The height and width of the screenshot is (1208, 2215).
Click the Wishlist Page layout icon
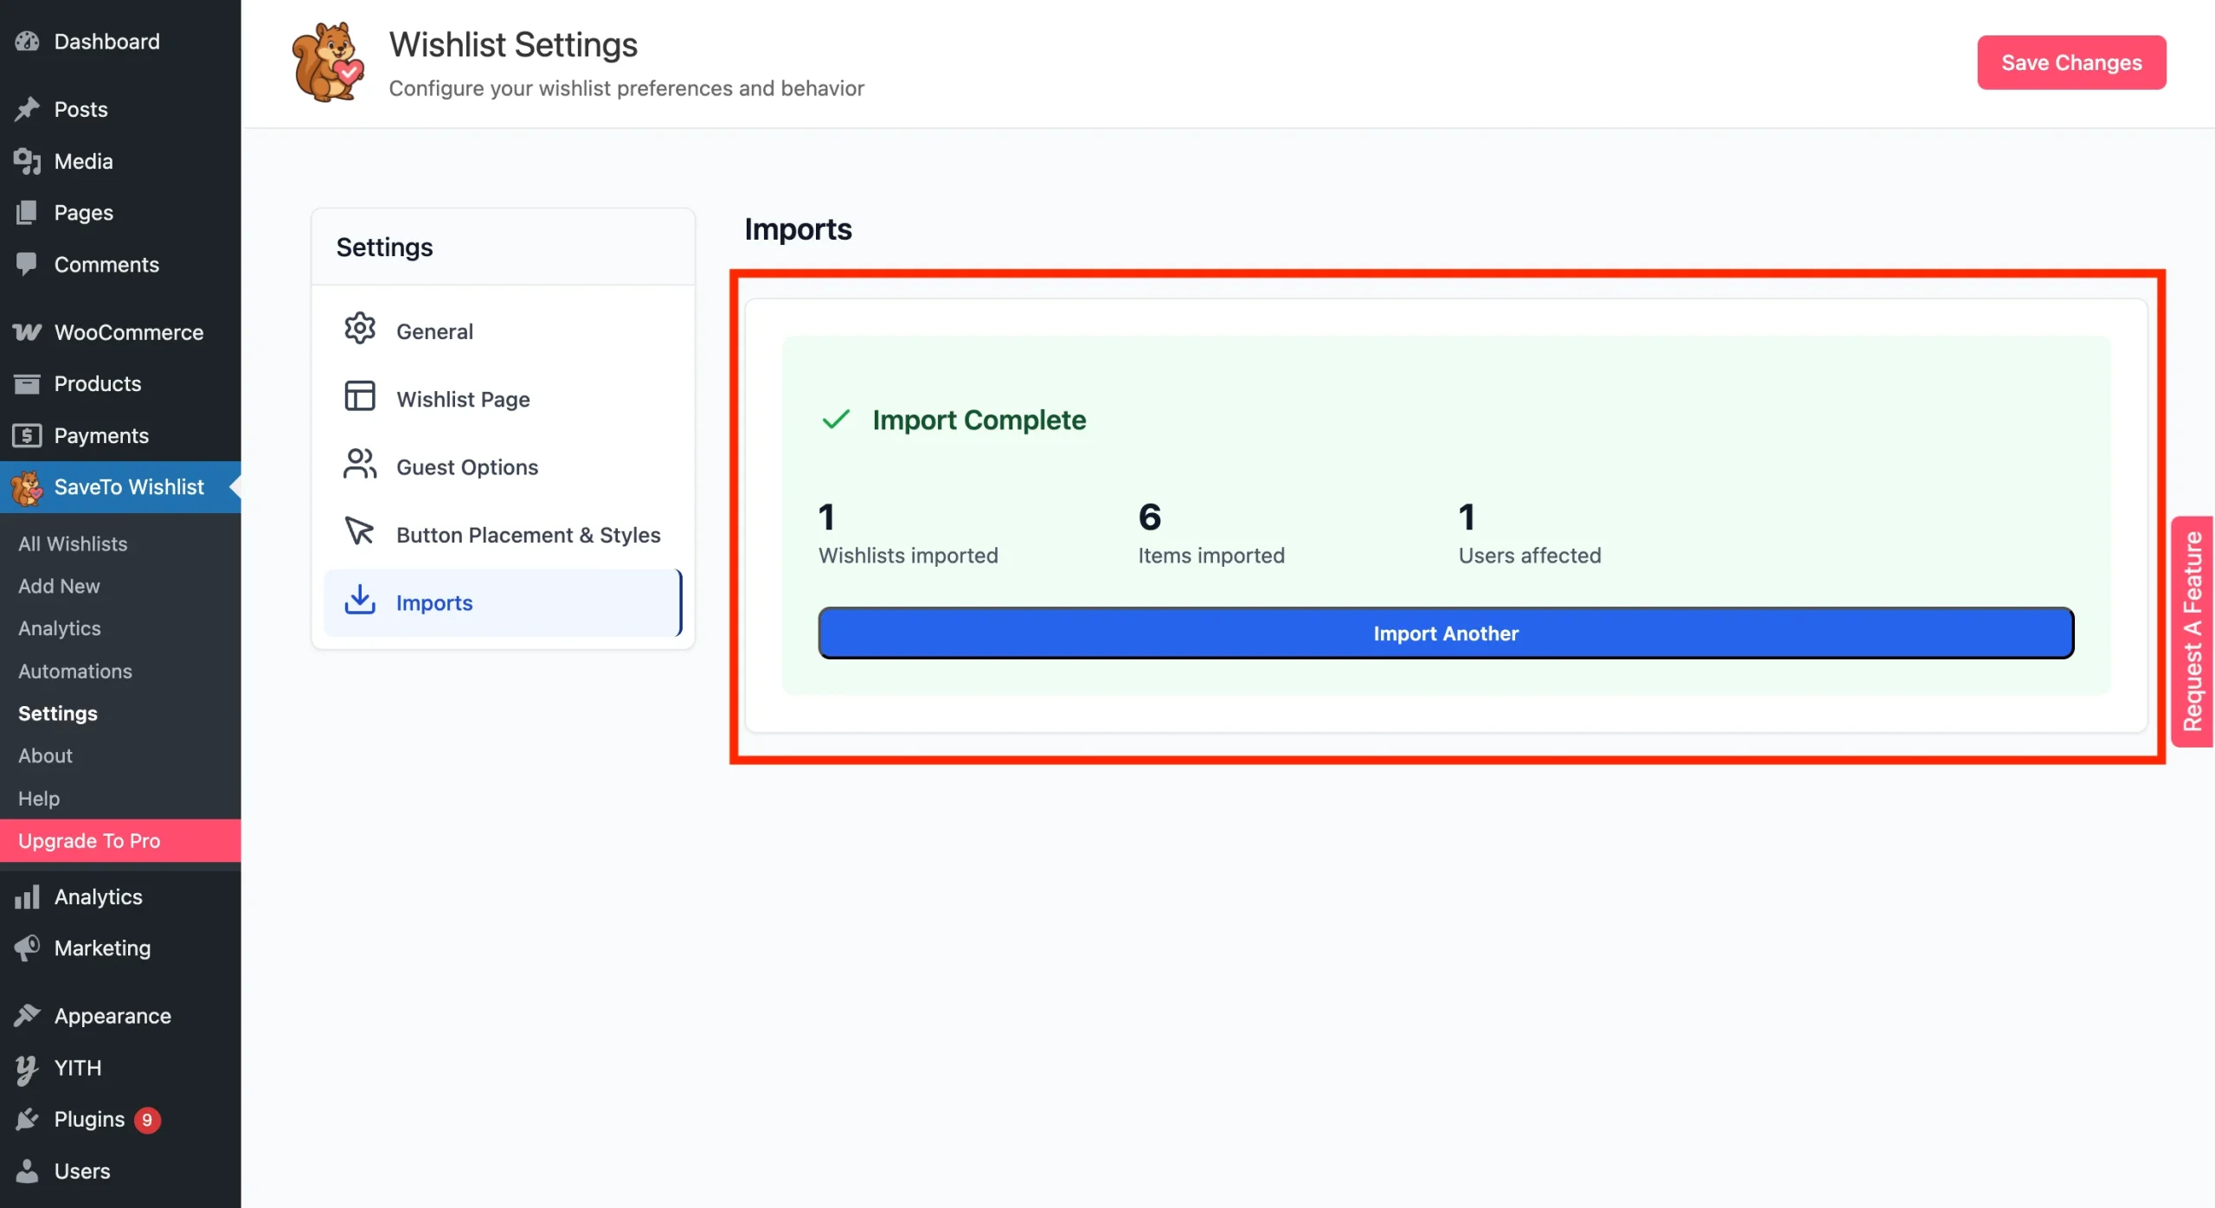(359, 396)
